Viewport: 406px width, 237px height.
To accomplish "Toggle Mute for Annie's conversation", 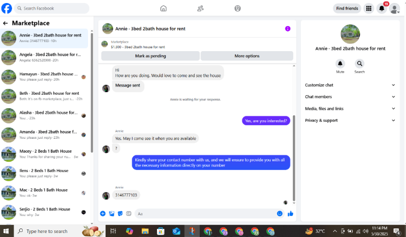I will (x=340, y=66).
